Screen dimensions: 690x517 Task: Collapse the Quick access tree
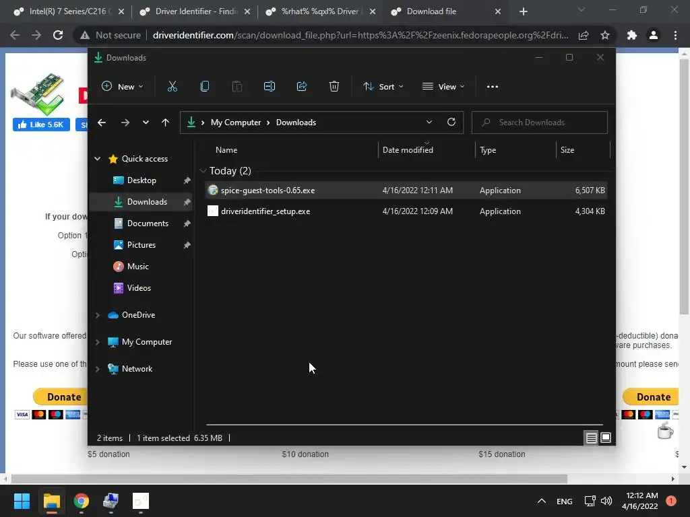pyautogui.click(x=97, y=159)
